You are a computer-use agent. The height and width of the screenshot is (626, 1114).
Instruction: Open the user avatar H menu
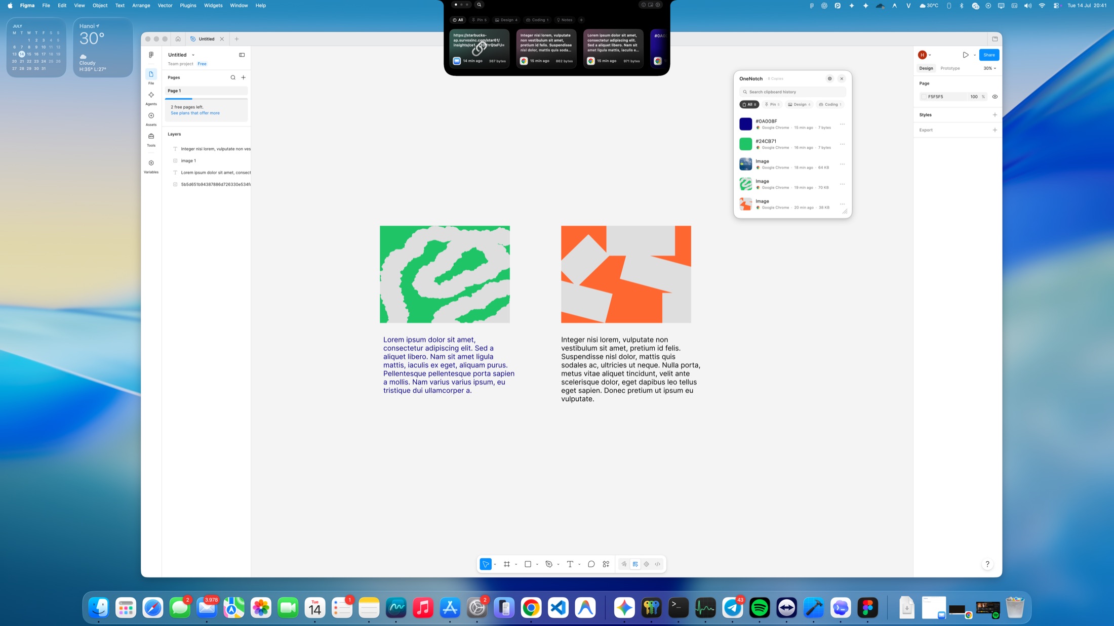(x=923, y=55)
